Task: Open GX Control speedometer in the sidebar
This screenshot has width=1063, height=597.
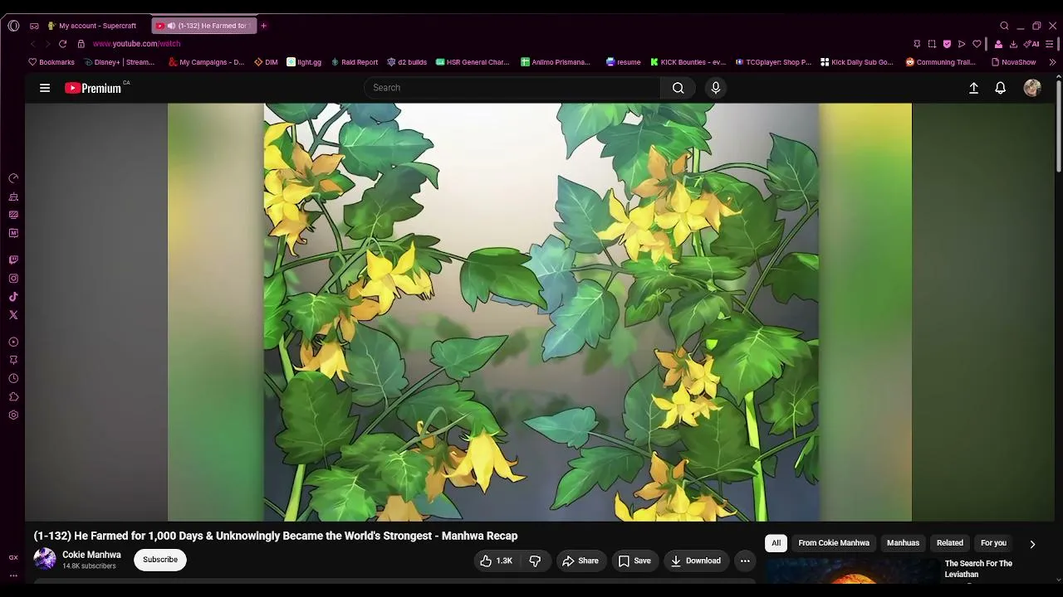Action: (x=13, y=178)
